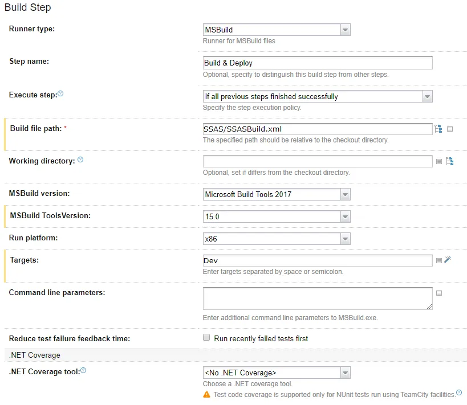Open help icon beside Working directory label
467x405 pixels.
[x=80, y=160]
